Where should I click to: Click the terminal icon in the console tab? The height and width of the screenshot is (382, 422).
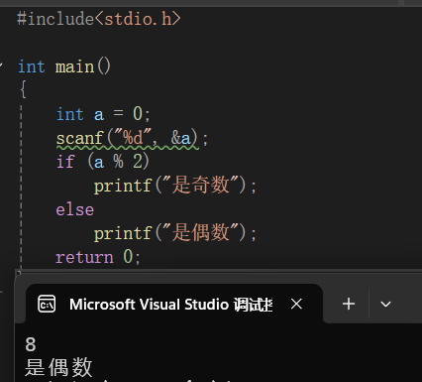point(47,304)
